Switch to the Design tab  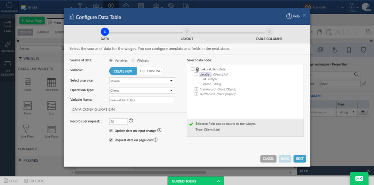[x=26, y=32]
